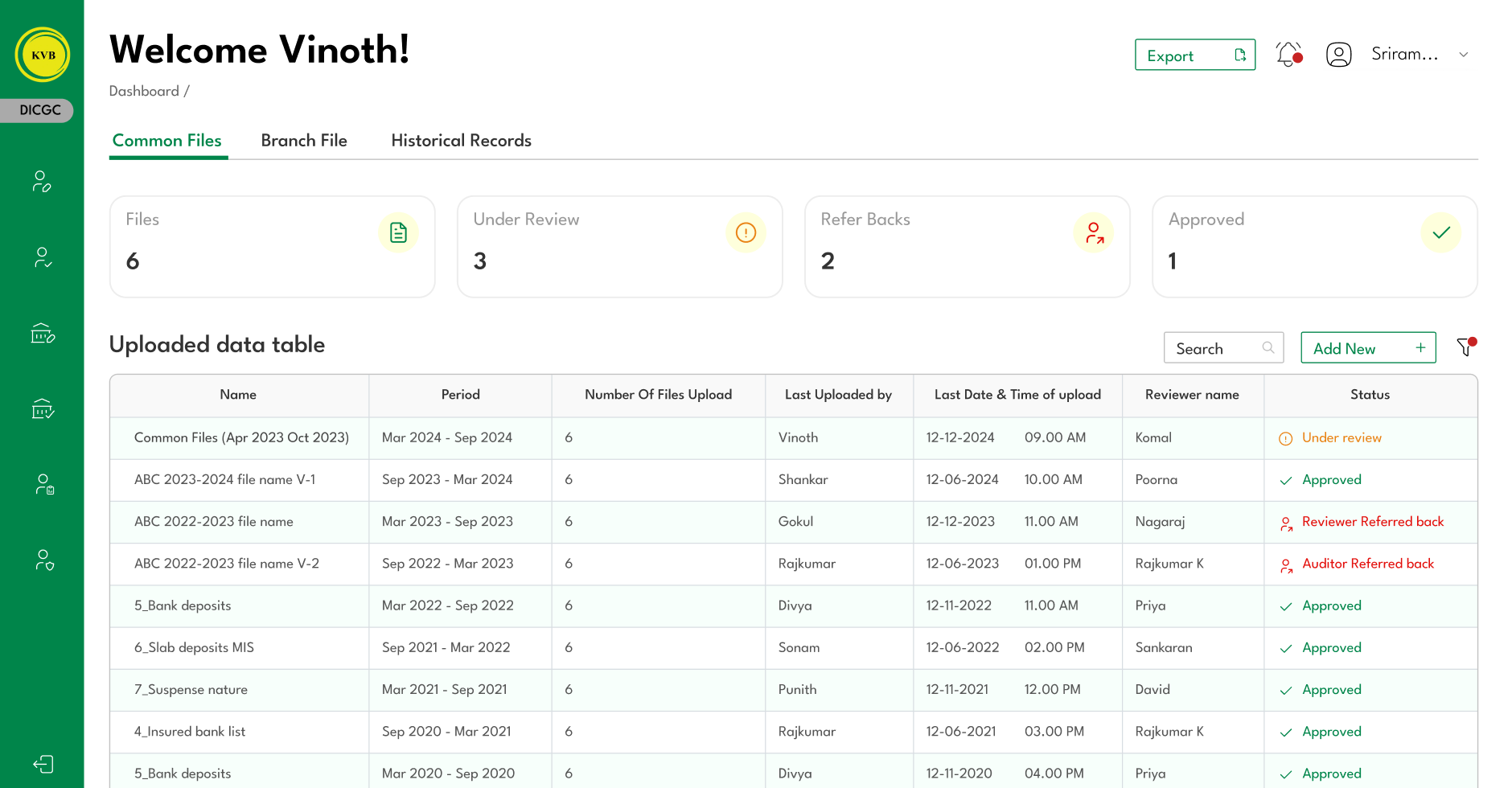
Task: Select the bank verification sidebar icon
Action: coord(42,409)
